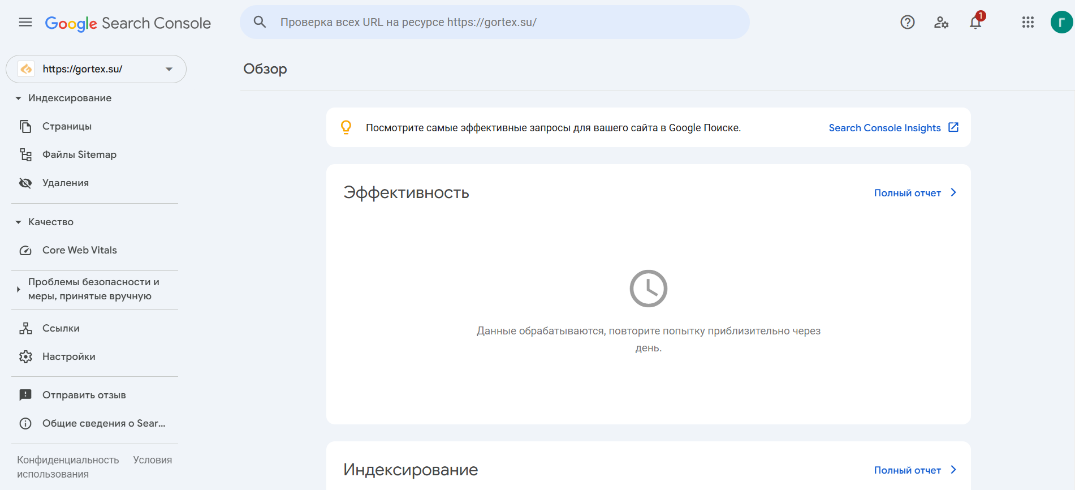Viewport: 1075px width, 490px height.
Task: Open the Конфиденциальность link
Action: [68, 460]
